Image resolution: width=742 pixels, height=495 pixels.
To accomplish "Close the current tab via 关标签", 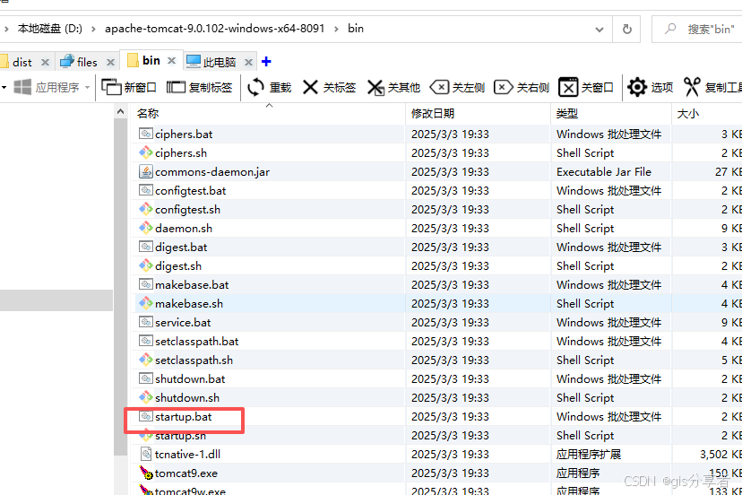I will (x=329, y=87).
